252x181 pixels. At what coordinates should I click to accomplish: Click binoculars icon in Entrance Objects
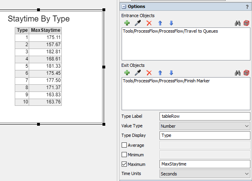[x=238, y=23]
